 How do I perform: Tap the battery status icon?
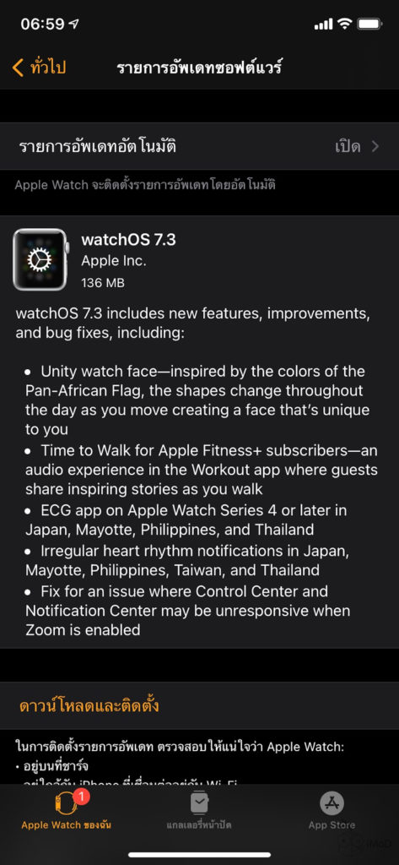[369, 24]
